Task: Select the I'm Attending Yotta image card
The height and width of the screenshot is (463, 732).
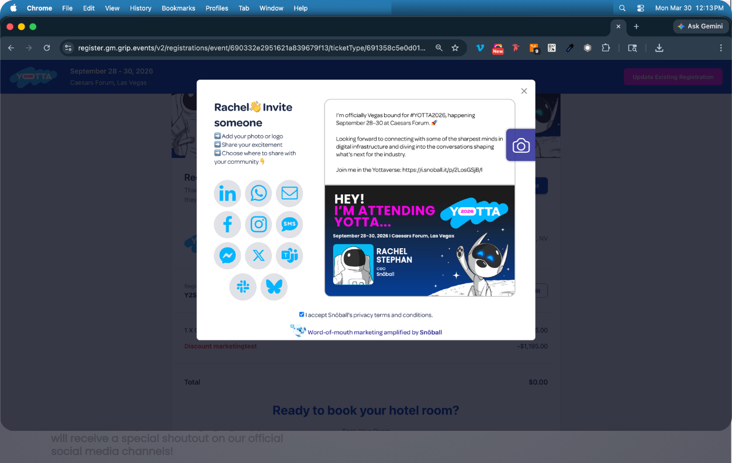Action: [x=420, y=241]
